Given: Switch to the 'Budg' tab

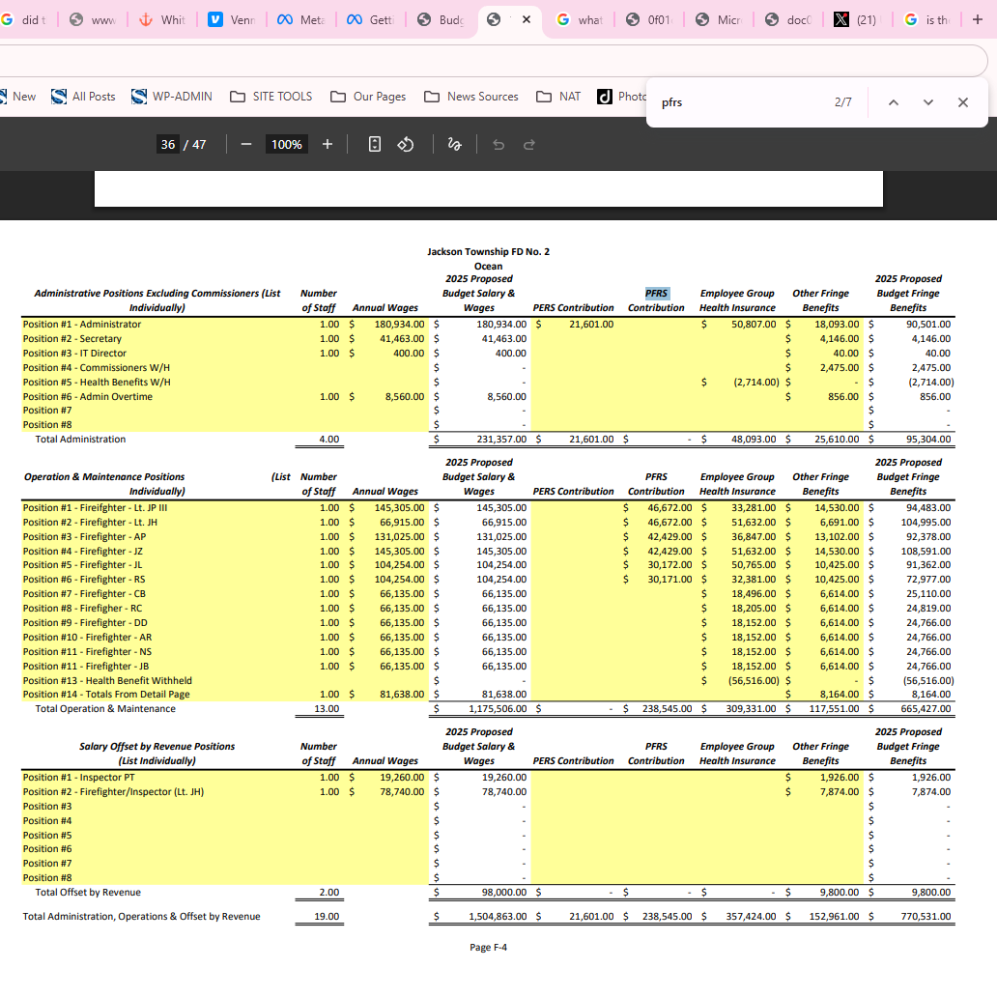Looking at the screenshot, I should tap(442, 19).
